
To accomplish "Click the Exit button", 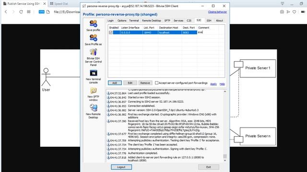I will click(209, 167).
